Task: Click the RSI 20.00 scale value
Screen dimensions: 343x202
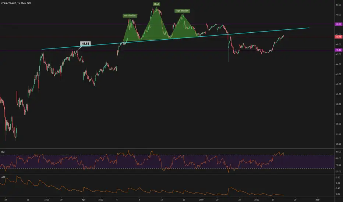Action: [339, 172]
